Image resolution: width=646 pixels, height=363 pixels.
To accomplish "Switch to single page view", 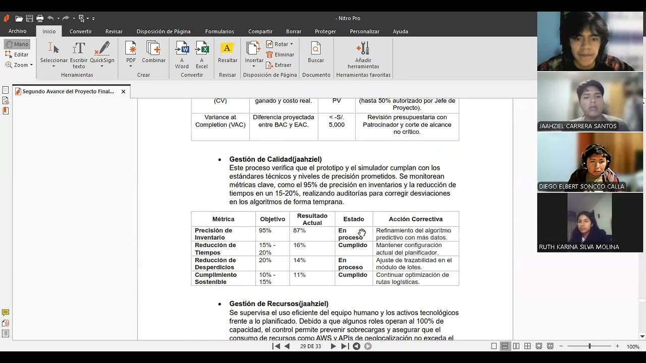I will (x=494, y=346).
